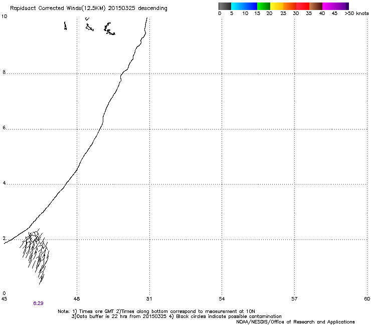Screen dimensions: 371x325
Task: Click the legend tick label '25'
Action: pos(283,13)
